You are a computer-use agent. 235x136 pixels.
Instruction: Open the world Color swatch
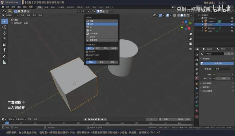223,74
